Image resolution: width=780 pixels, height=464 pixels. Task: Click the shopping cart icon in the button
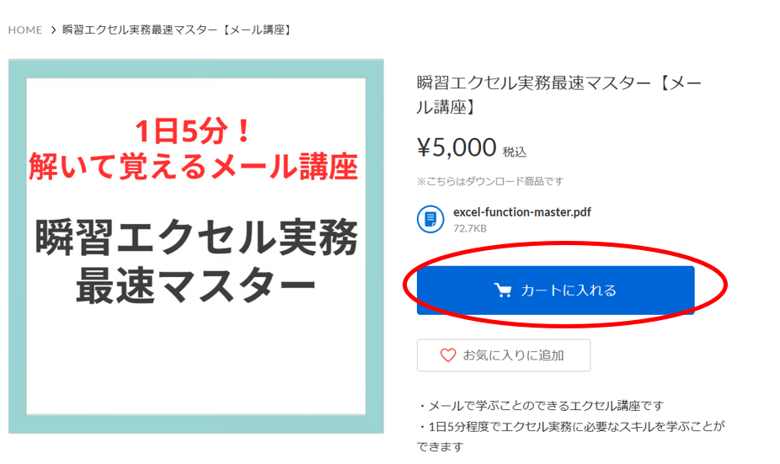tap(503, 290)
